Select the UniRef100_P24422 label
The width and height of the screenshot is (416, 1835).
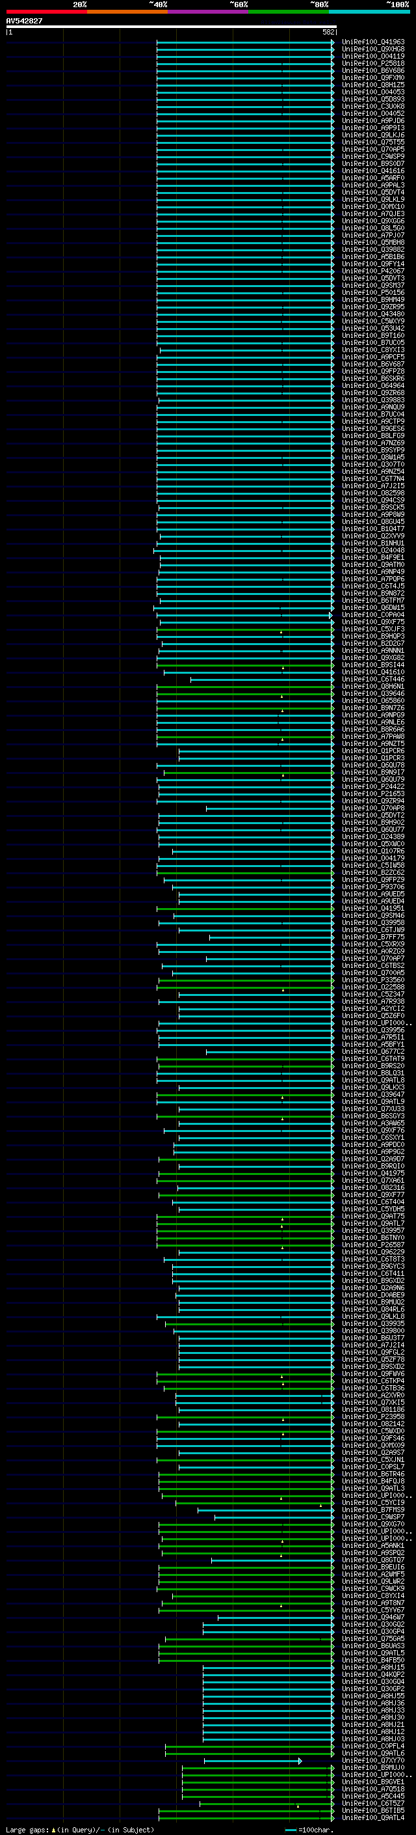pyautogui.click(x=373, y=786)
